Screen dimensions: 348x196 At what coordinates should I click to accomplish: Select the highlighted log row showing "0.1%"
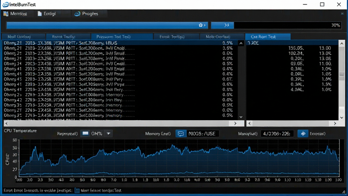pyautogui.click(x=120, y=43)
